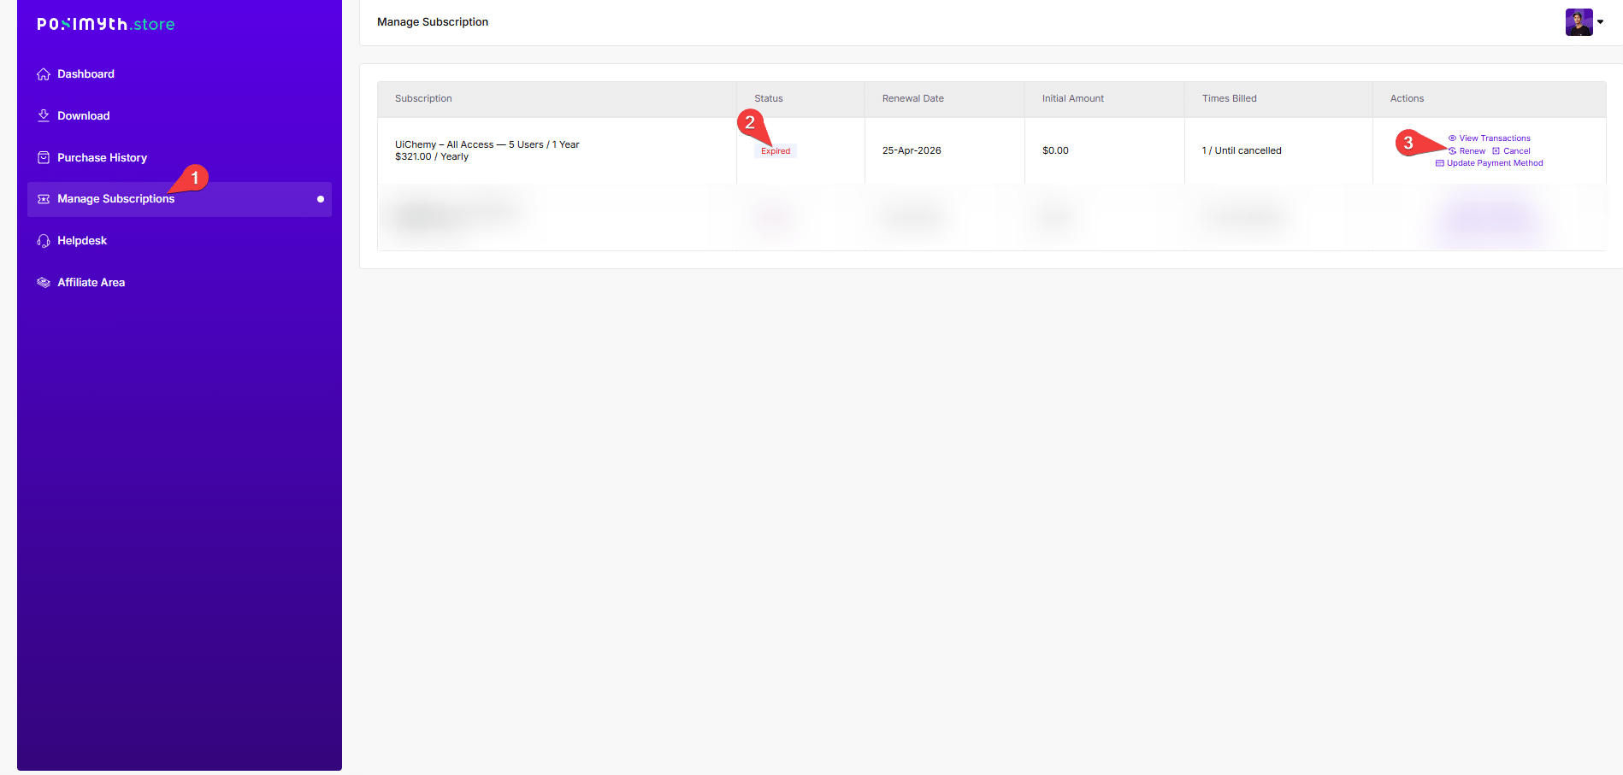Click the POSIMYTH.store logo
Screen dimensions: 1623x775
point(106,24)
